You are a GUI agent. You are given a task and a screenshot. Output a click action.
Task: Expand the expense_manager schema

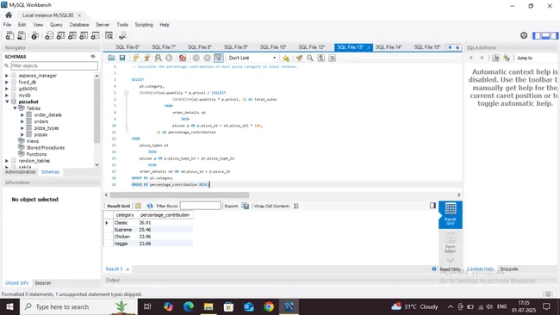point(6,76)
